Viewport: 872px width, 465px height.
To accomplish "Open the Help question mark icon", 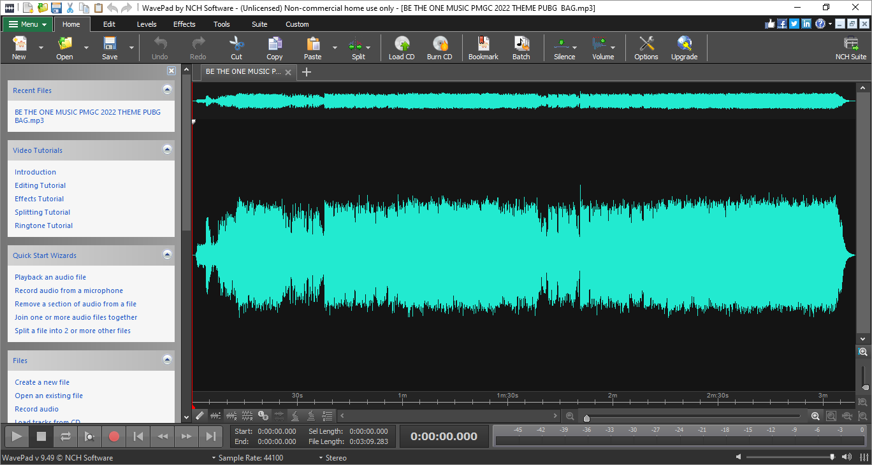I will click(x=820, y=24).
